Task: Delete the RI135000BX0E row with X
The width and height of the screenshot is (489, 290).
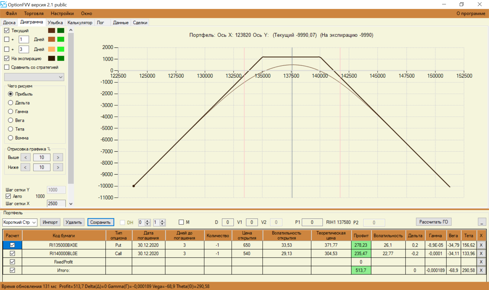Action: (481, 245)
